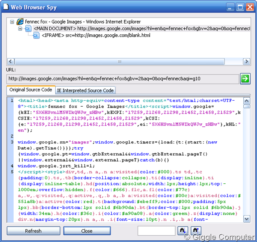
Task: Click the green Go arrow button
Action: [245, 79]
